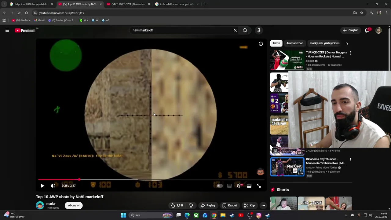
Task: Open the TÜRKÇE ÖZET Denver Nuggets thumbnail
Action: (x=287, y=60)
